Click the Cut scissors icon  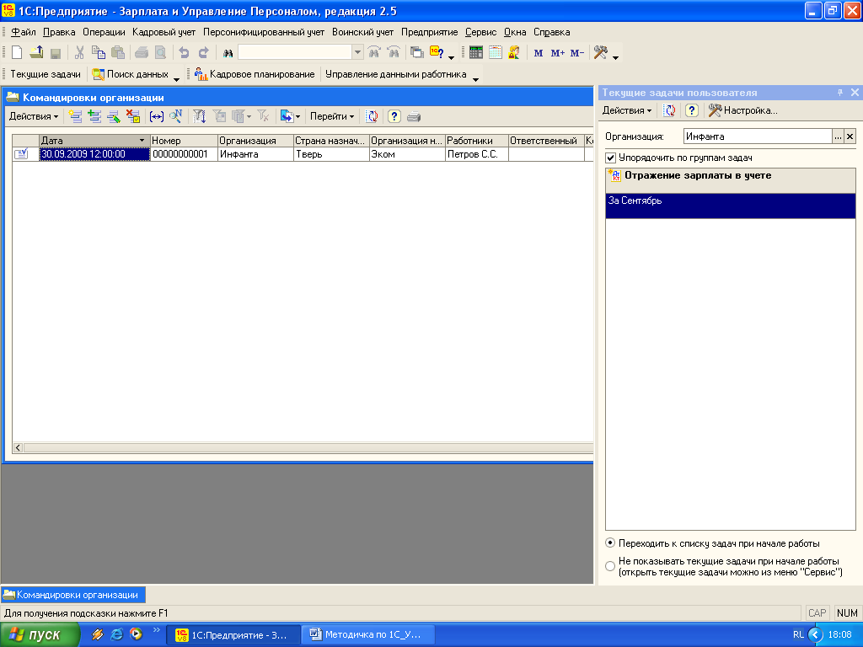pos(79,53)
